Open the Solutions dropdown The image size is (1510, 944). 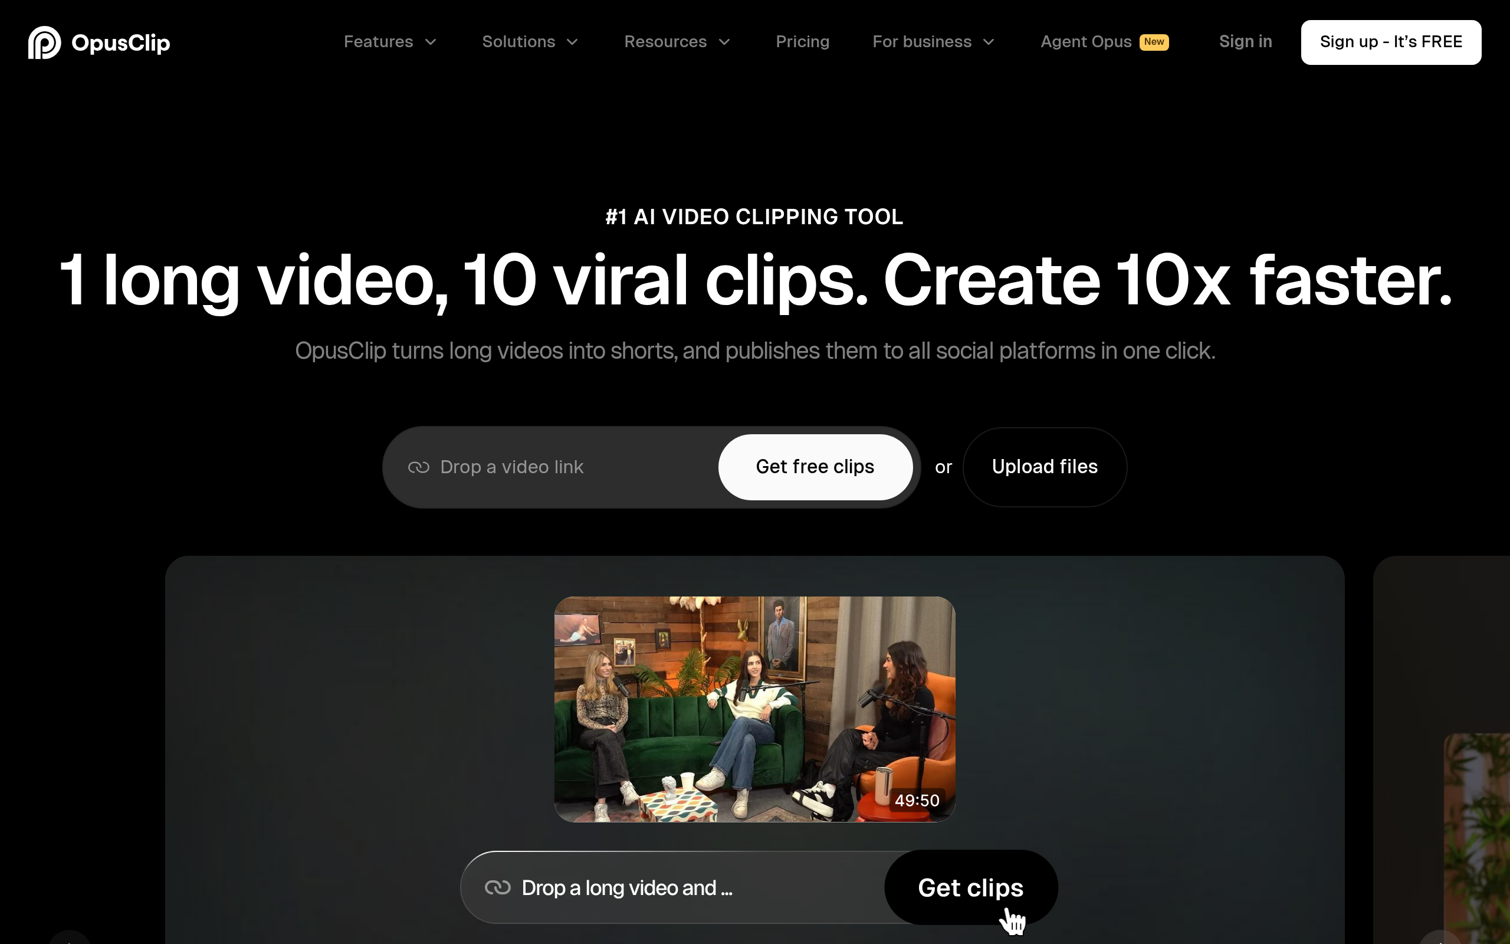[530, 42]
